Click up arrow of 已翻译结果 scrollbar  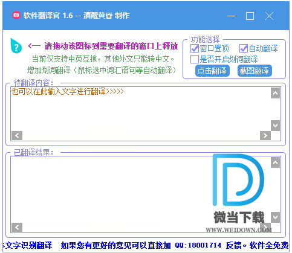(275, 162)
